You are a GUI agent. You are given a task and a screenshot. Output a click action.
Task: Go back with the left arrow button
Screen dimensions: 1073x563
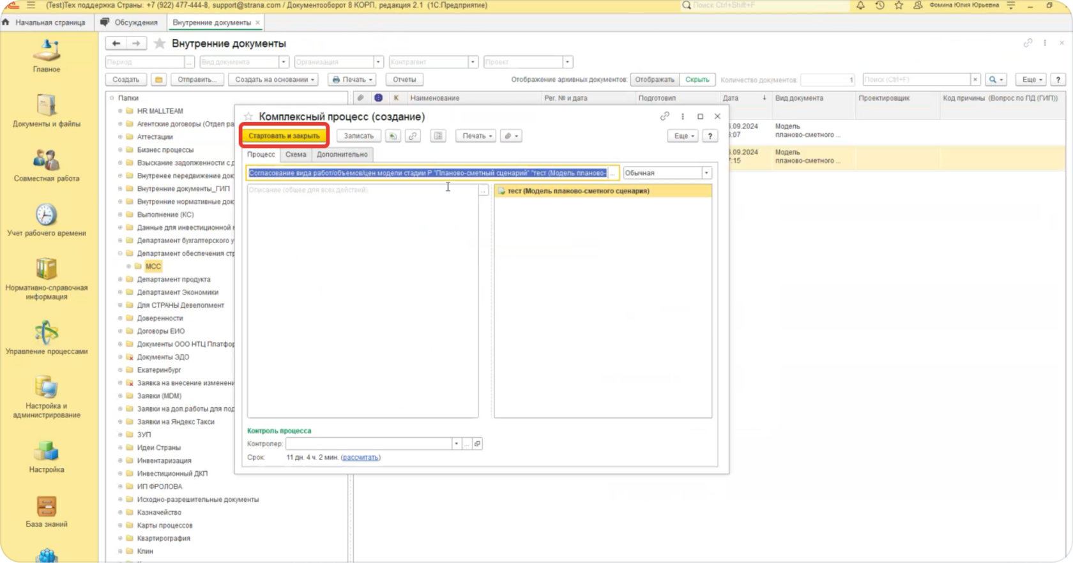(x=116, y=43)
